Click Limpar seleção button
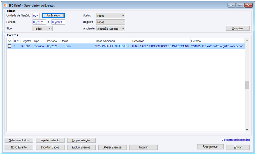 pos(81,140)
